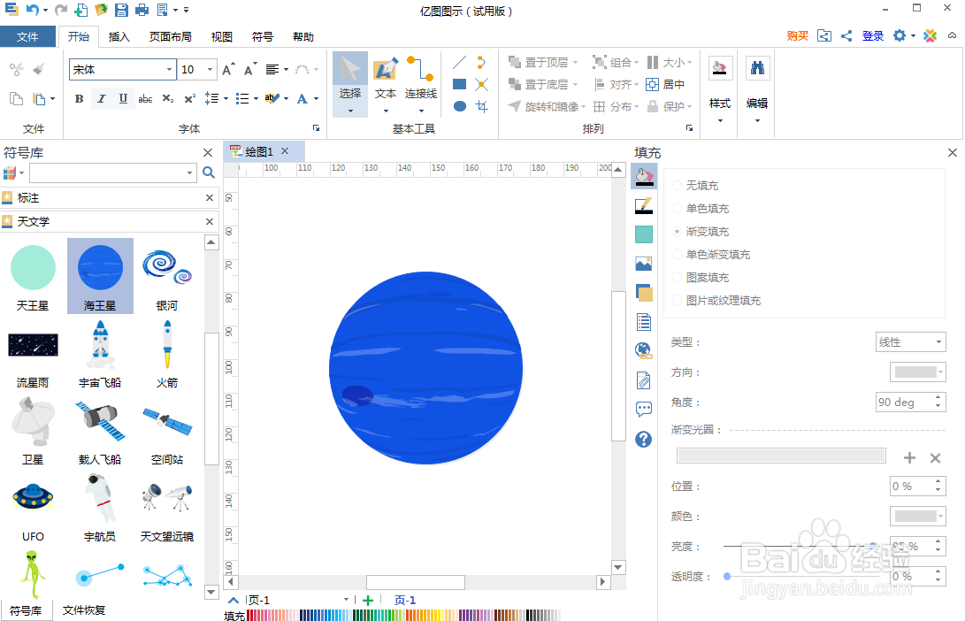The image size is (965, 621).
Task: Click the gradient stops color bar
Action: [782, 456]
